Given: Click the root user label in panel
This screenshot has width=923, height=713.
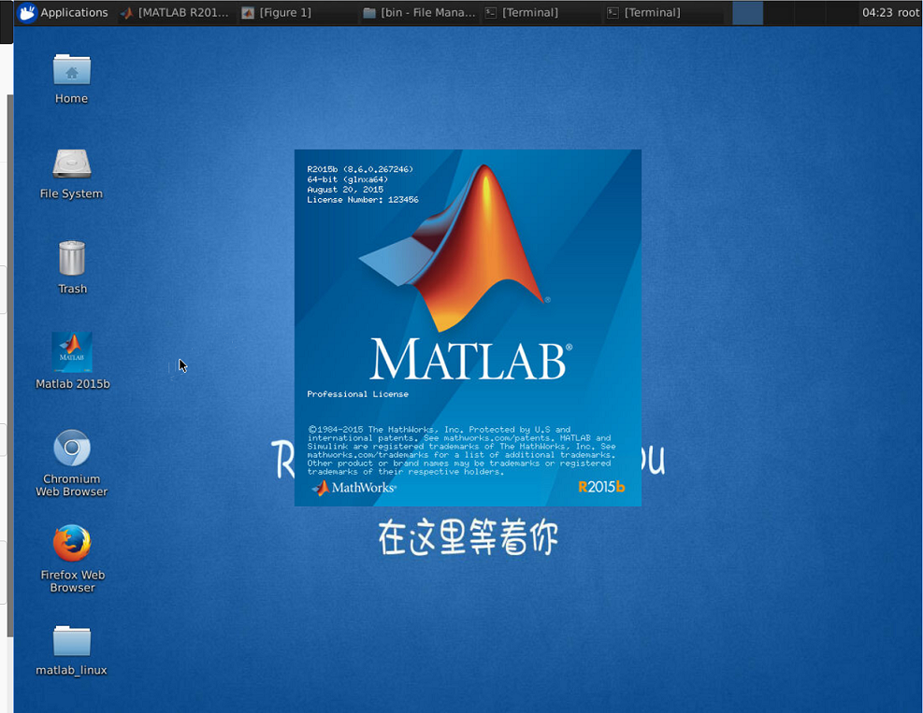Looking at the screenshot, I should click(x=908, y=12).
